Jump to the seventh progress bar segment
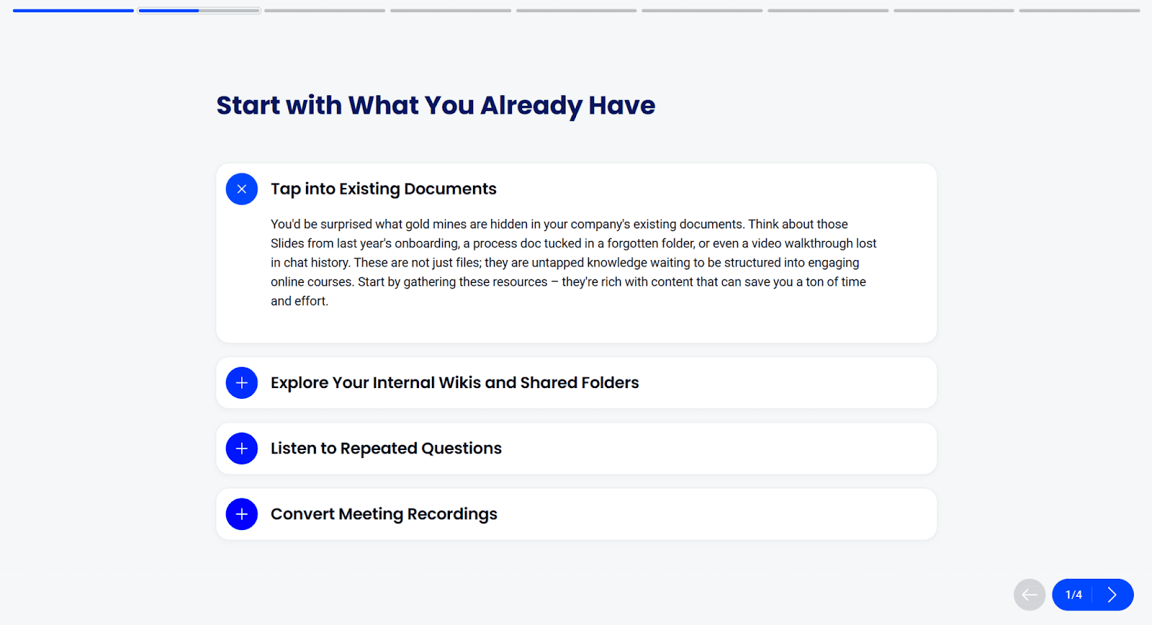Viewport: 1152px width, 625px height. [828, 11]
